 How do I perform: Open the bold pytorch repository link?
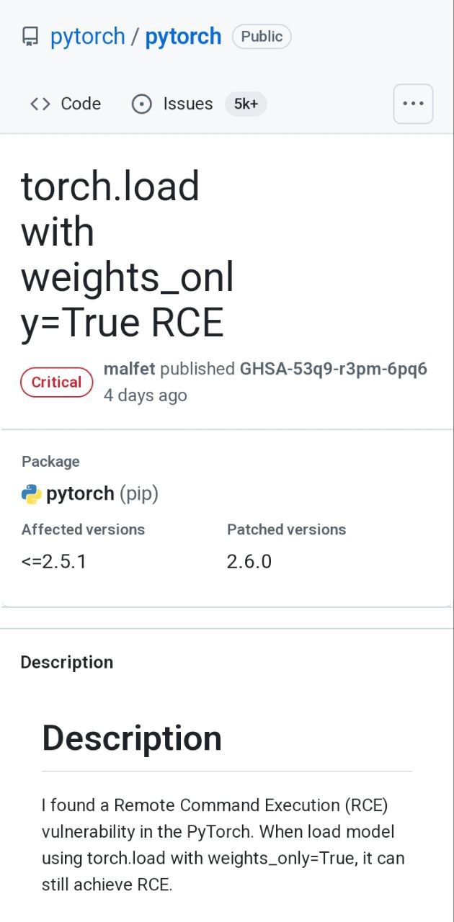point(183,37)
